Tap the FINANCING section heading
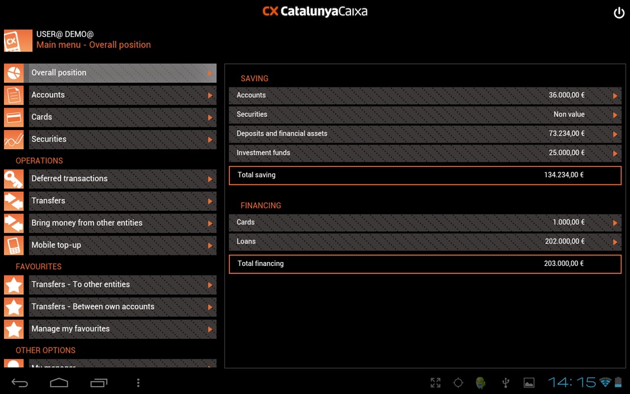Screen dimensions: 630x394 (261, 206)
